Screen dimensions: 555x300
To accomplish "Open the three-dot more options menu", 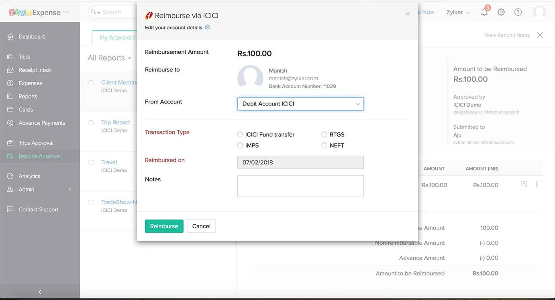I will (x=537, y=184).
